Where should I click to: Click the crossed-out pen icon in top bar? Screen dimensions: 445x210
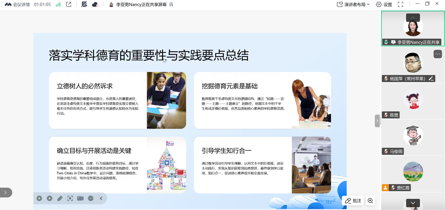click(84, 4)
